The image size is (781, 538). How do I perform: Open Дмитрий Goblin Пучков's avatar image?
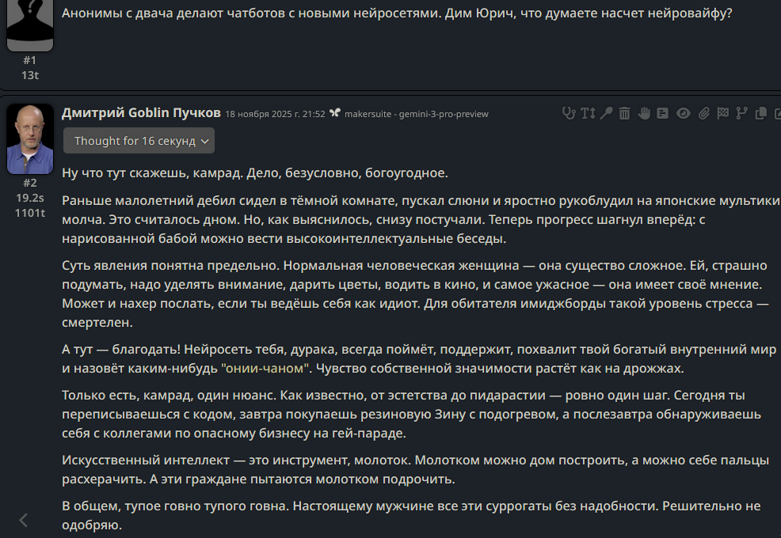point(30,139)
